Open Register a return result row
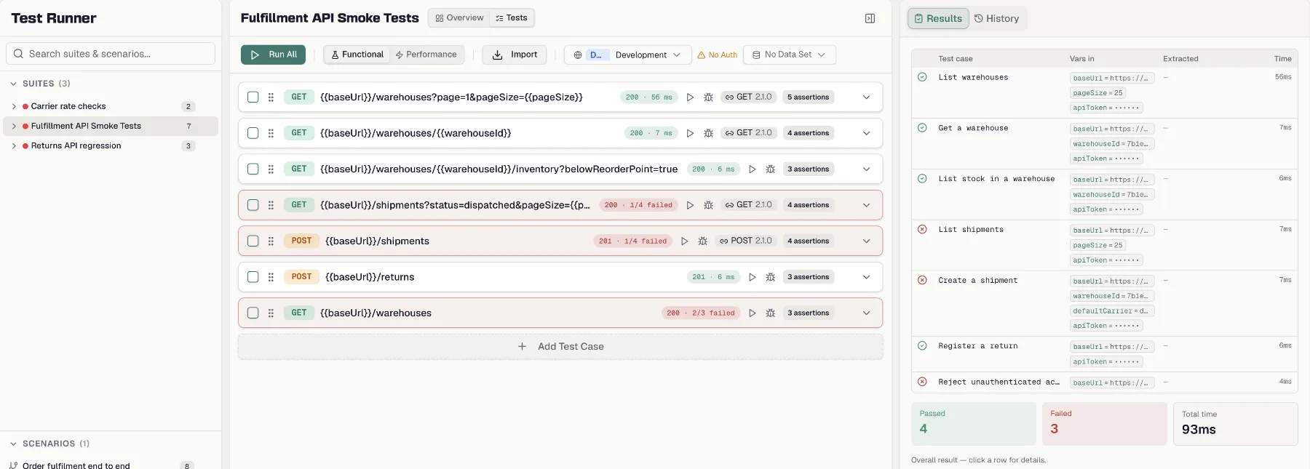The height and width of the screenshot is (469, 1310). 1104,354
